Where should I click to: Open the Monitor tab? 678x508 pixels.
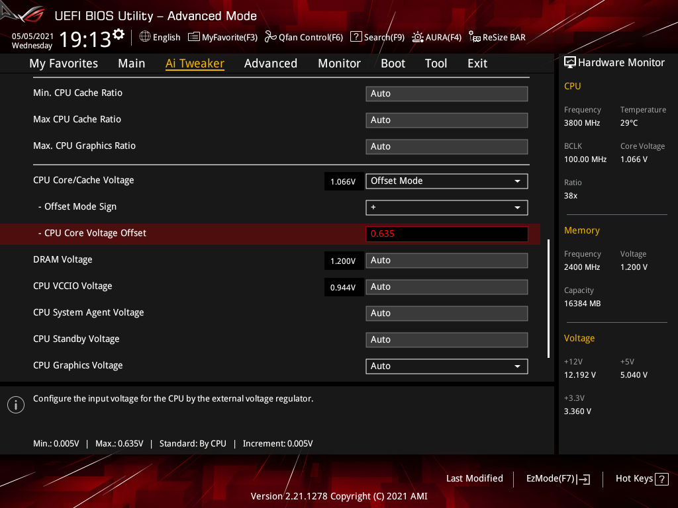pyautogui.click(x=339, y=63)
